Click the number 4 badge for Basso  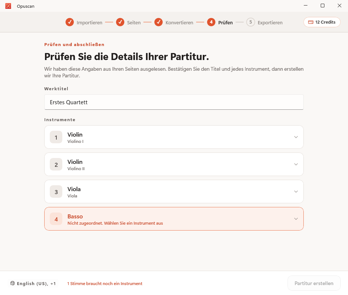point(56,219)
